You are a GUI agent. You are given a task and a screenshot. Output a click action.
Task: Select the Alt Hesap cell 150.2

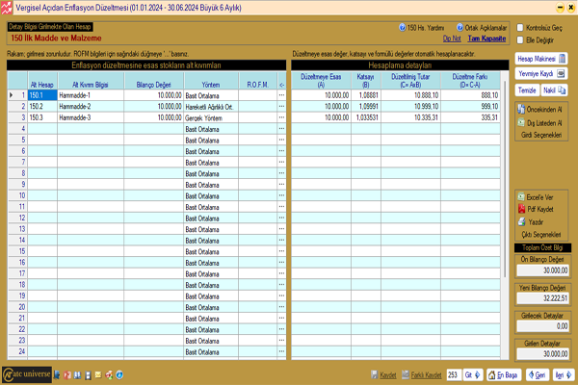(x=42, y=106)
